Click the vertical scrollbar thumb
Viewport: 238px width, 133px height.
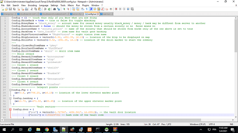click(236, 36)
